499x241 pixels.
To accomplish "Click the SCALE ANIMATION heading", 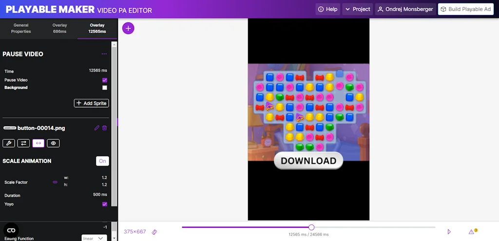I will [x=27, y=161].
